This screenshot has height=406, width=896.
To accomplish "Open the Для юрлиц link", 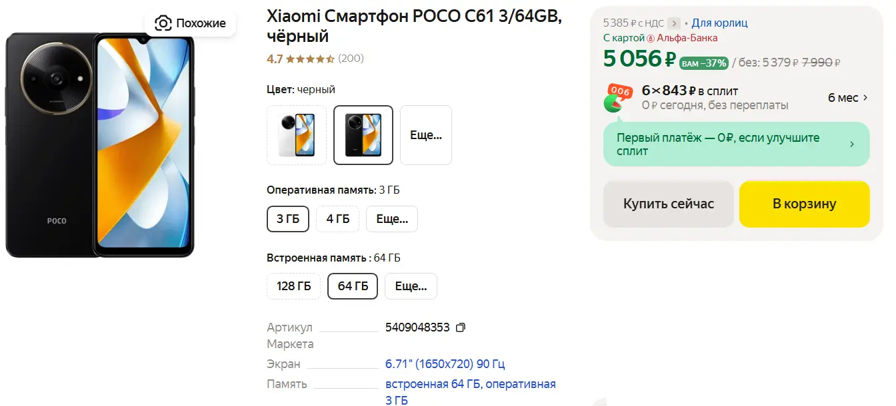I will (x=719, y=23).
